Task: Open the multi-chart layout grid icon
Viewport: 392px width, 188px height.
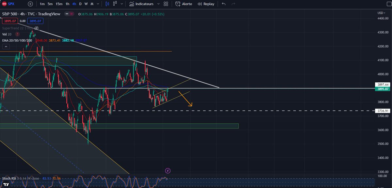Action: click(166, 4)
